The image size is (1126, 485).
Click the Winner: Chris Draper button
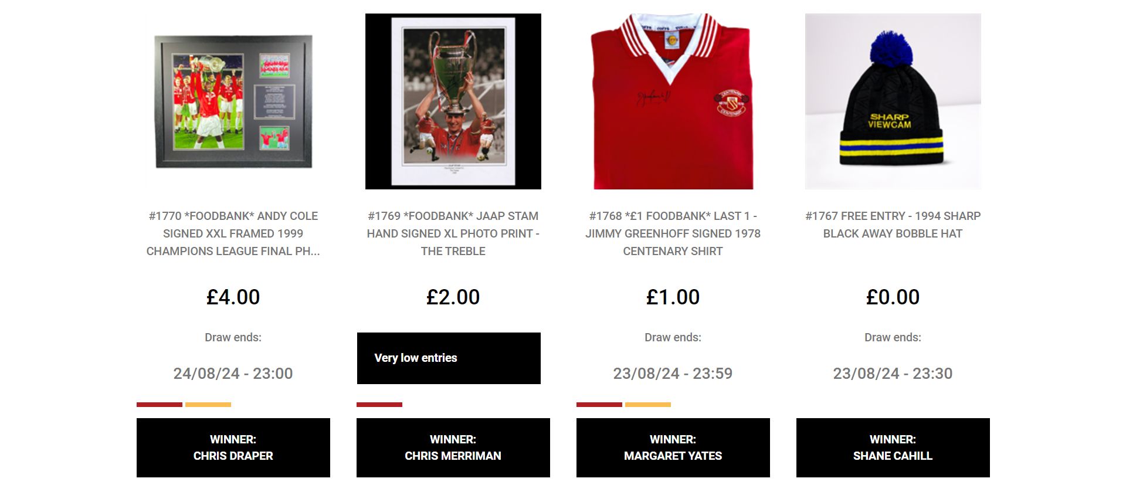233,447
